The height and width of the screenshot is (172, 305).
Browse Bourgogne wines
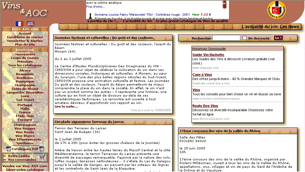25,82
